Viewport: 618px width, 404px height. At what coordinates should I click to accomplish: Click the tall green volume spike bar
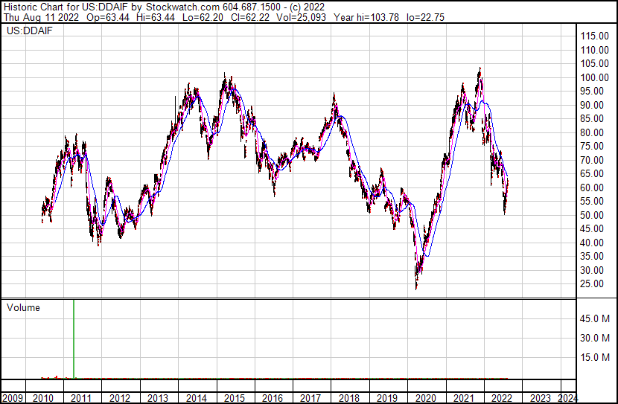click(x=74, y=339)
